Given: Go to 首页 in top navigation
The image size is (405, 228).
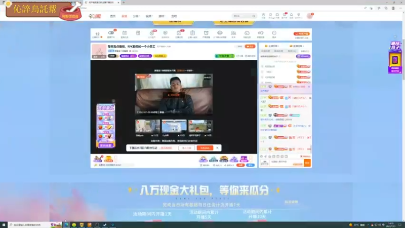Looking at the screenshot, I should pos(113,16).
